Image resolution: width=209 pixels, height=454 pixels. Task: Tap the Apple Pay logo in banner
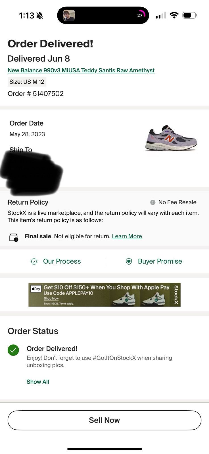click(36, 289)
